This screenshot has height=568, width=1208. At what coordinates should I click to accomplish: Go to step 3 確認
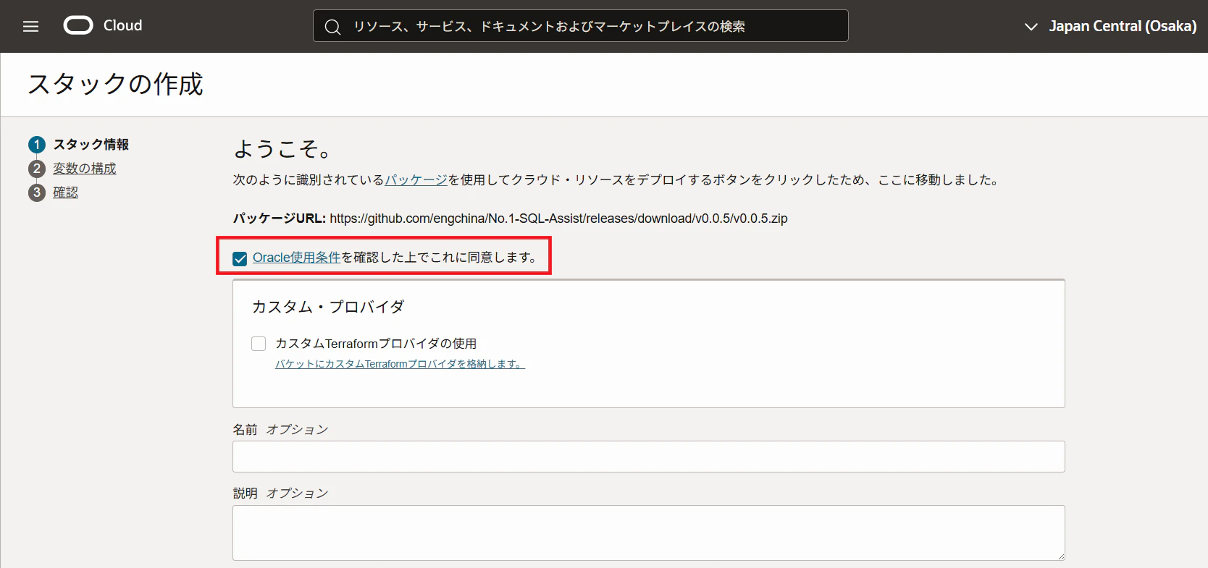(x=66, y=192)
